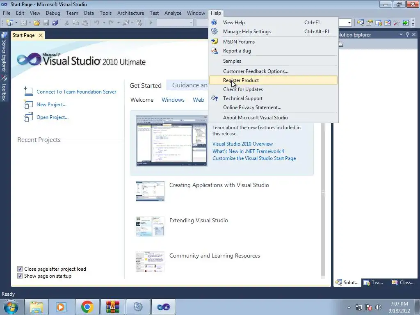
Task: Click the green arrow Start Page icon
Action: pos(406,23)
